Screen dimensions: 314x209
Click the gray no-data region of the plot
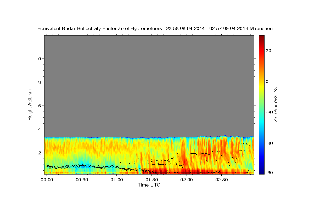click(149, 86)
